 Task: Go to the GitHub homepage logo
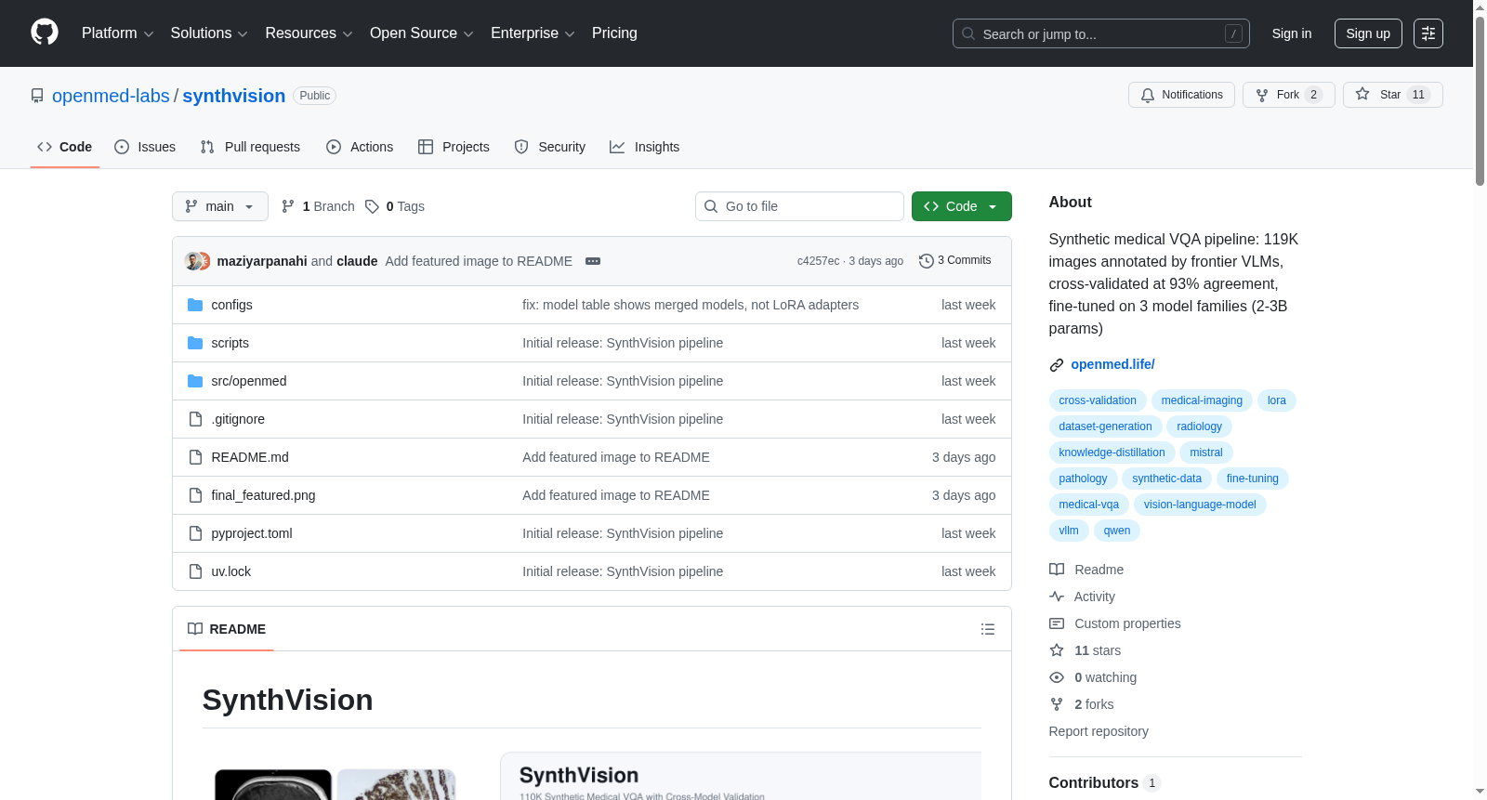pos(45,33)
